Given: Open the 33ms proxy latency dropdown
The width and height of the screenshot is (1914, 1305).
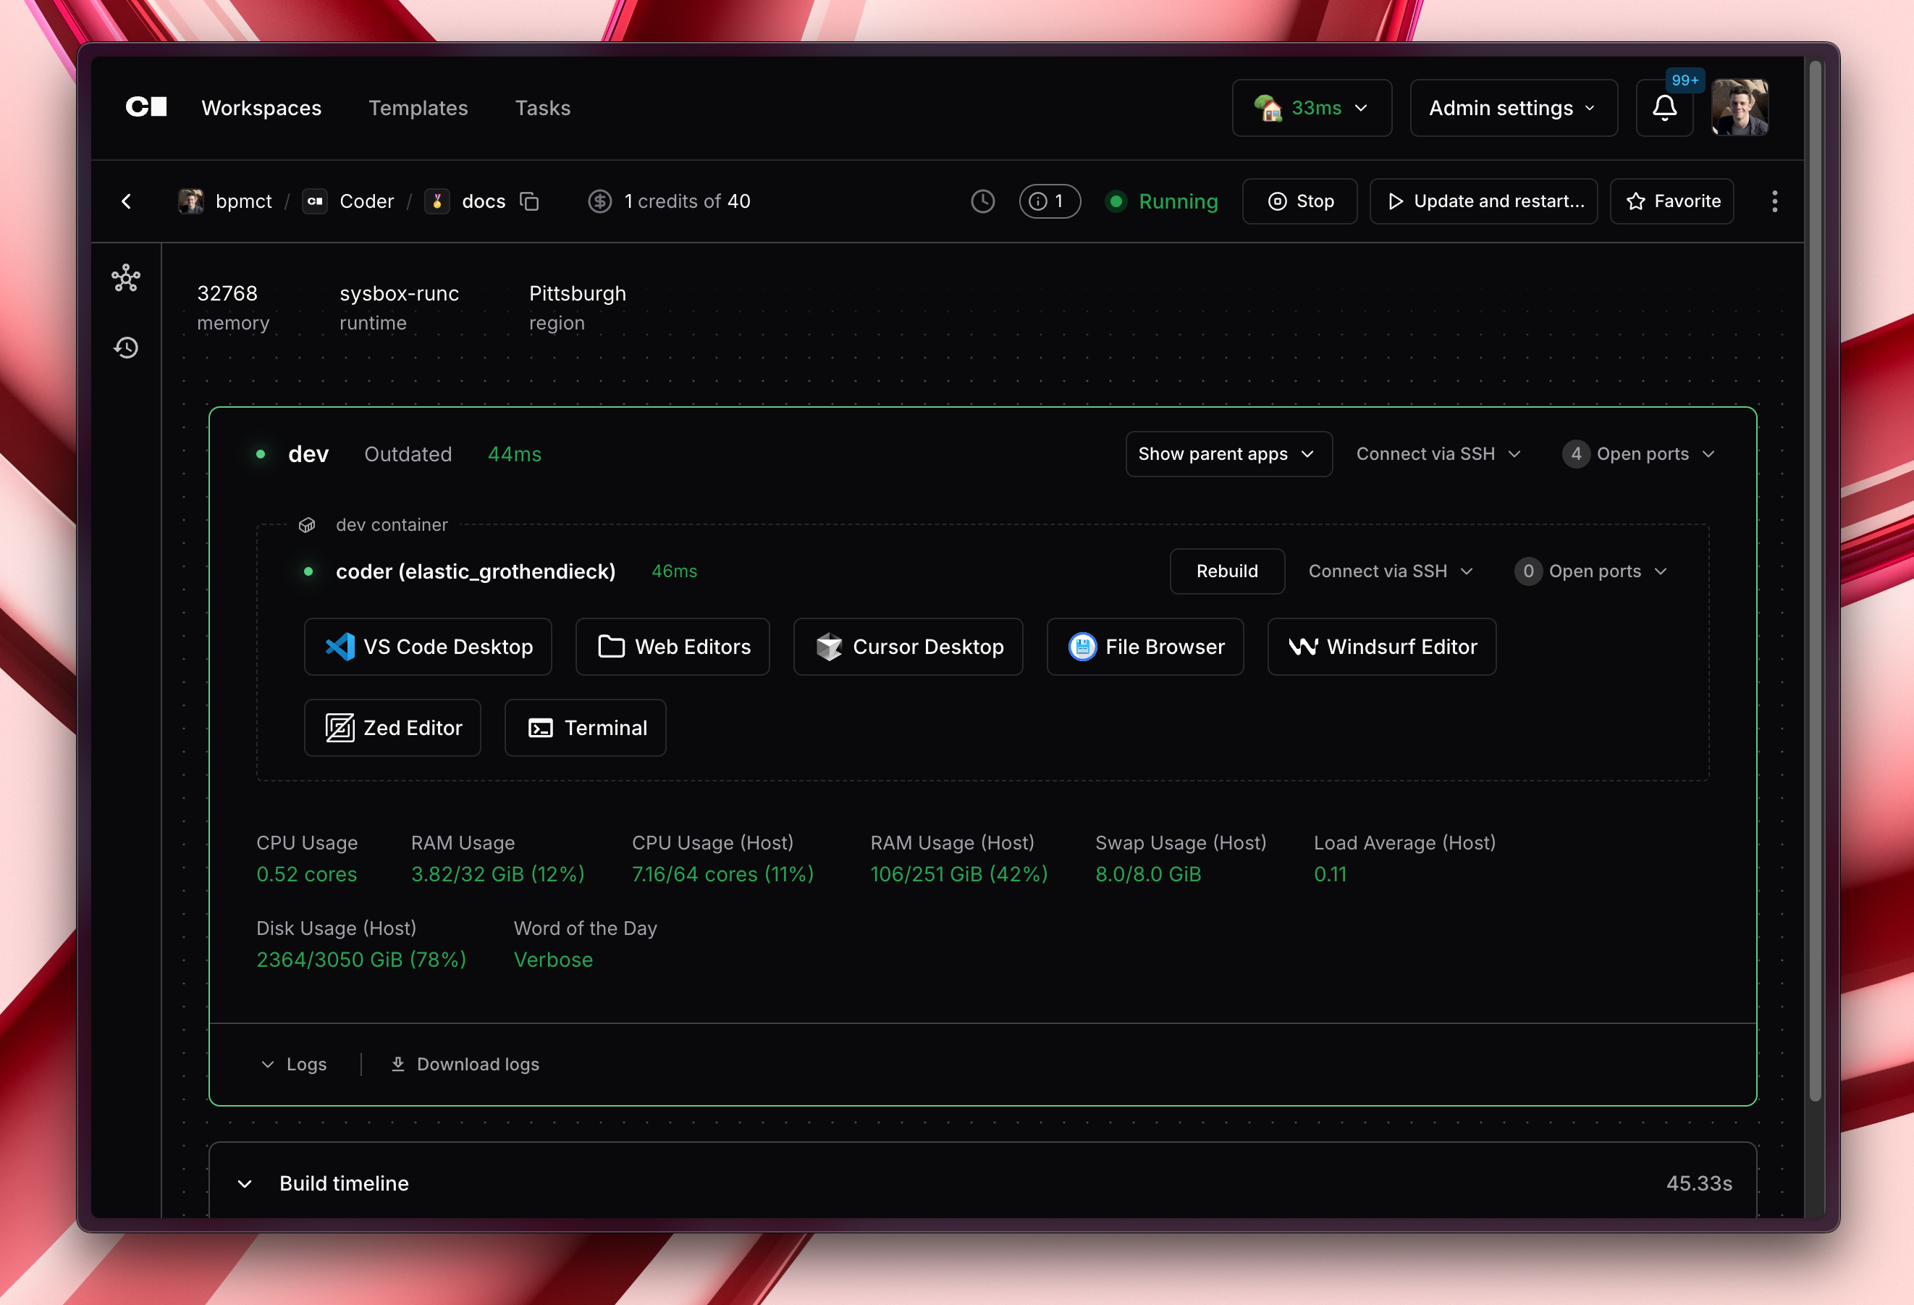Looking at the screenshot, I should 1311,108.
